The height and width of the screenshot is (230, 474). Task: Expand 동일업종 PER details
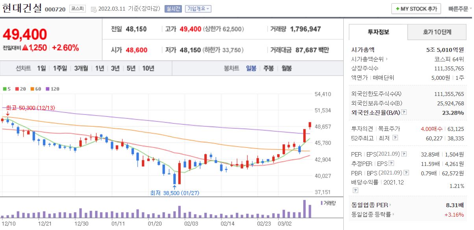point(390,204)
